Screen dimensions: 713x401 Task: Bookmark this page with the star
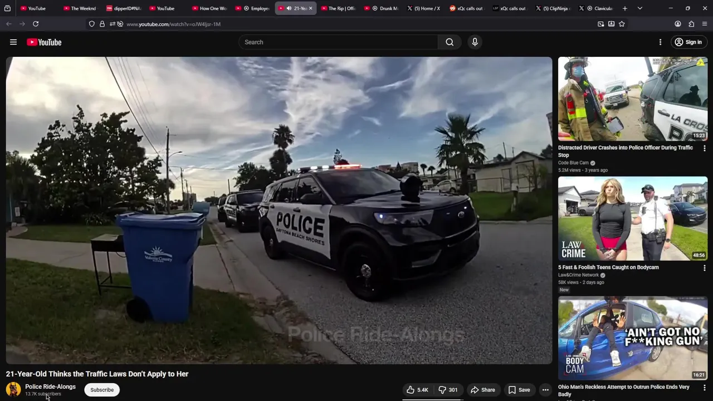tap(622, 24)
